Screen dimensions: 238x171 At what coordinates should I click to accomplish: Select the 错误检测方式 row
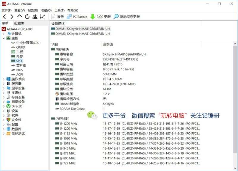[81, 99]
